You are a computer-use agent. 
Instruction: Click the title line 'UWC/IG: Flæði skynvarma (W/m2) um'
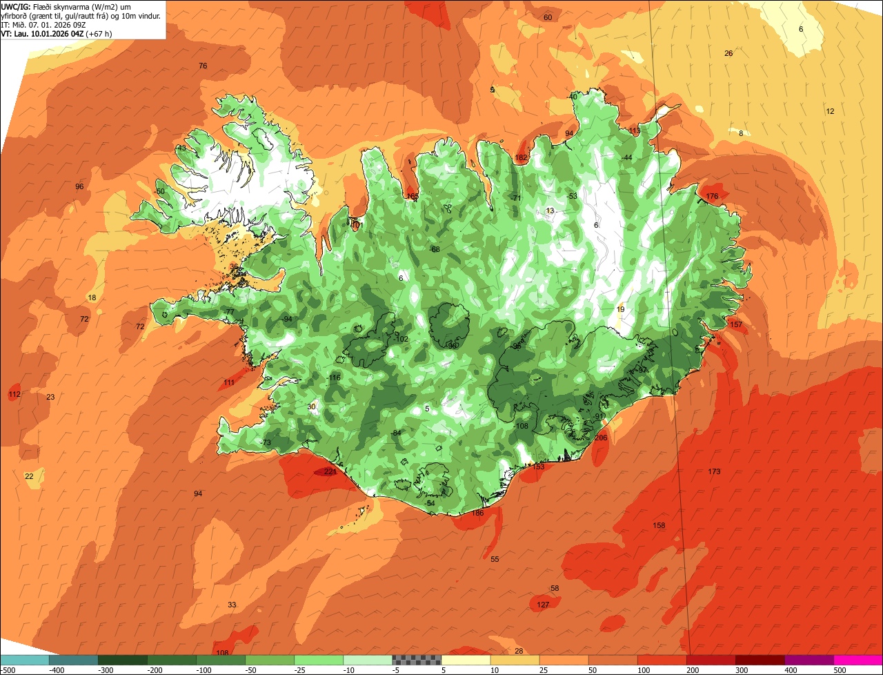pos(66,6)
